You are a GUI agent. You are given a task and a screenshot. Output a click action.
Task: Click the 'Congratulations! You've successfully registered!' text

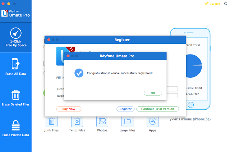120,73
